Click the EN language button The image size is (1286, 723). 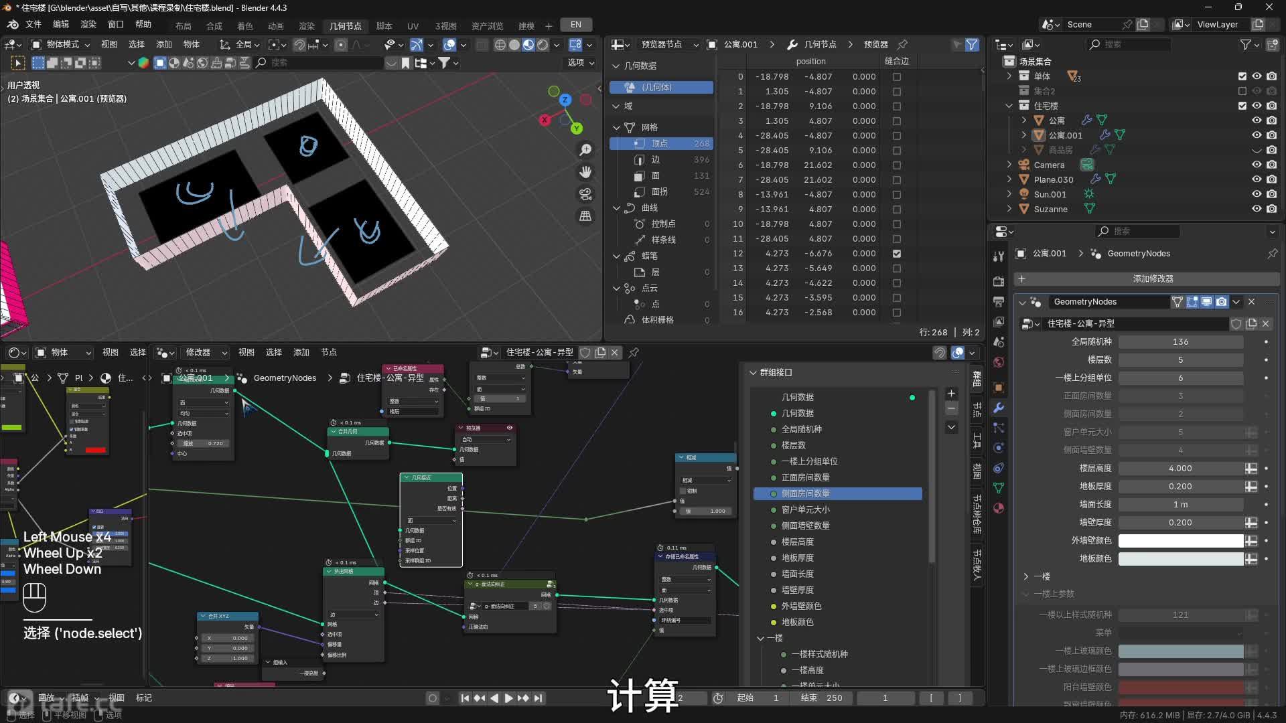576,25
